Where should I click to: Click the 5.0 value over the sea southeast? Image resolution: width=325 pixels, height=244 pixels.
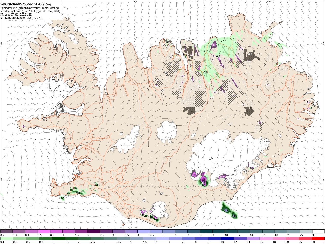(234, 216)
